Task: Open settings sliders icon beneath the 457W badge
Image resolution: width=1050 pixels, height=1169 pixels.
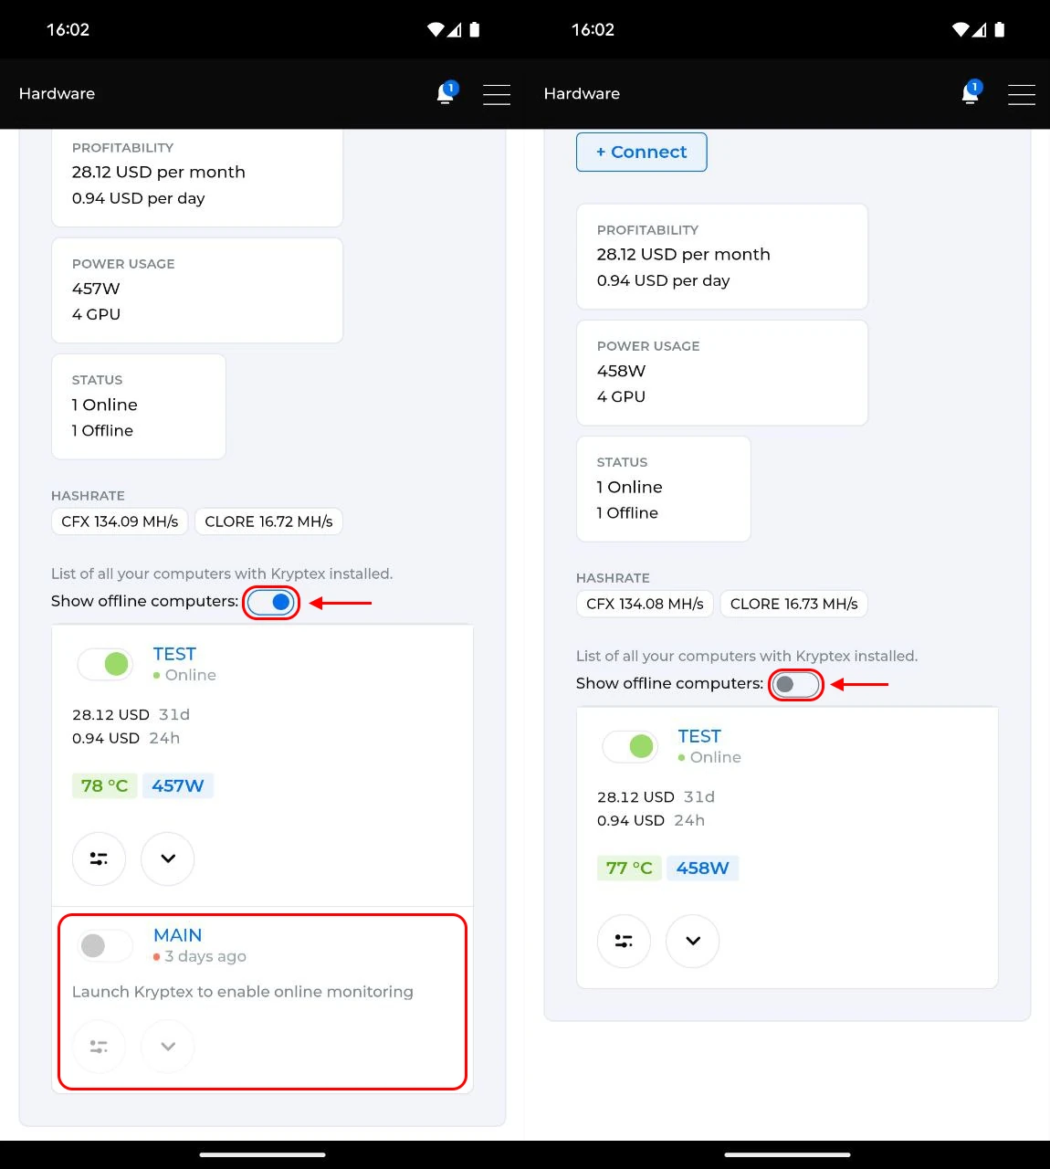Action: (99, 858)
